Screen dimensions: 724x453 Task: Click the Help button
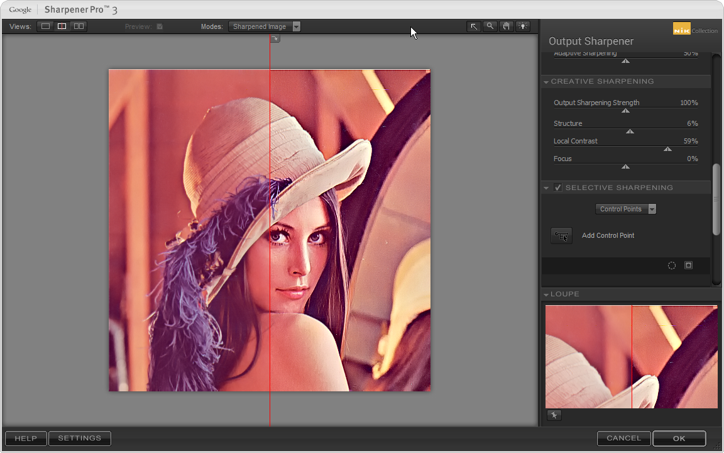(x=26, y=438)
